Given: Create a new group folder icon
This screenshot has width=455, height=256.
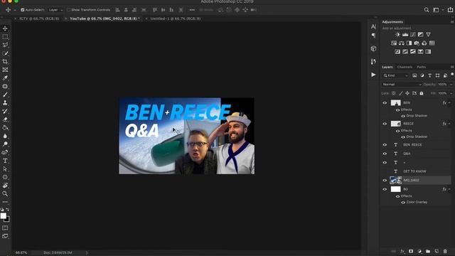Looking at the screenshot, I should pyautogui.click(x=428, y=251).
